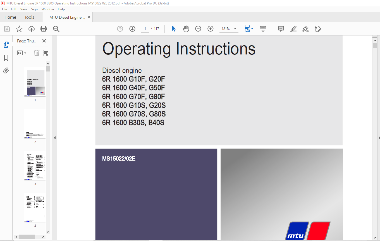380x241 pixels.
Task: Open the File menu
Action: coord(4,9)
